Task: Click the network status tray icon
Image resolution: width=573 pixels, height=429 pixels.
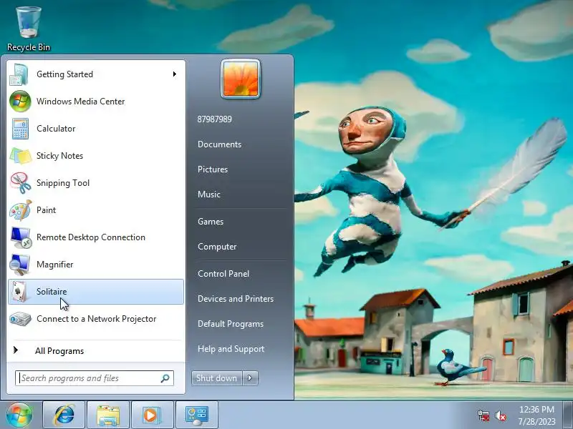Action: (483, 415)
